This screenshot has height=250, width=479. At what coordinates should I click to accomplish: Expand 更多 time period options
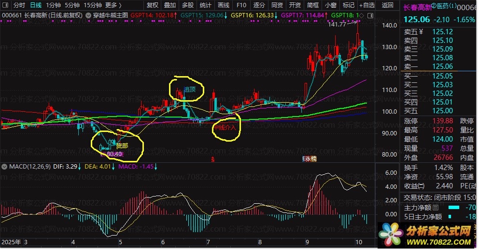coord(113,5)
